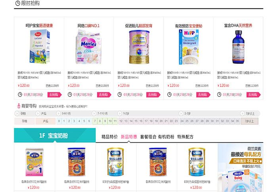Image resolution: width=277 pixels, height=192 pixels.
Task: Click countdown clock icon under HiPP cereal
Action: click(169, 94)
